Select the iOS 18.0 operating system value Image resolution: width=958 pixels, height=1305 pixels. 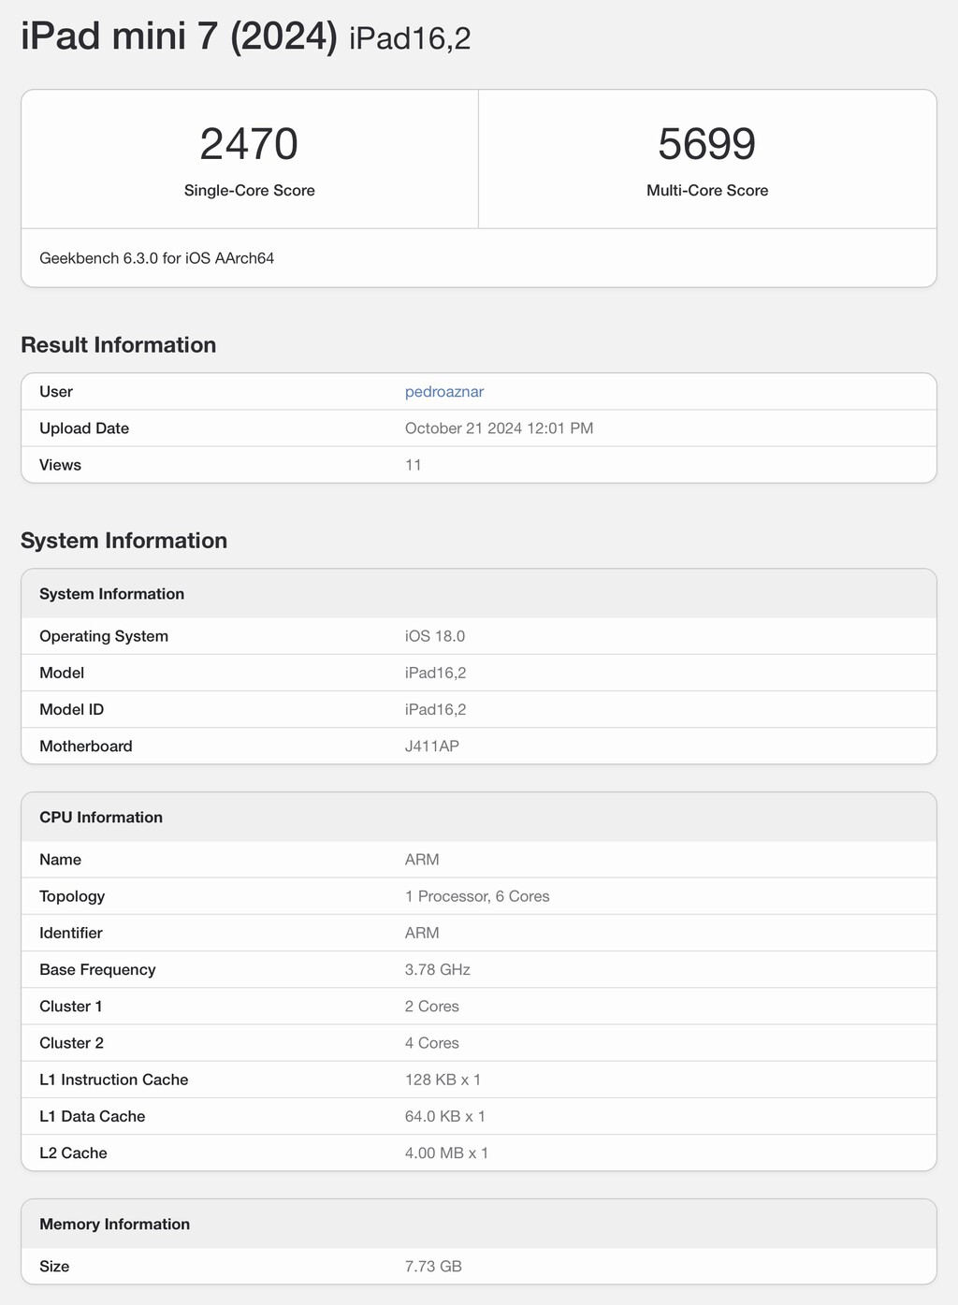pos(434,636)
